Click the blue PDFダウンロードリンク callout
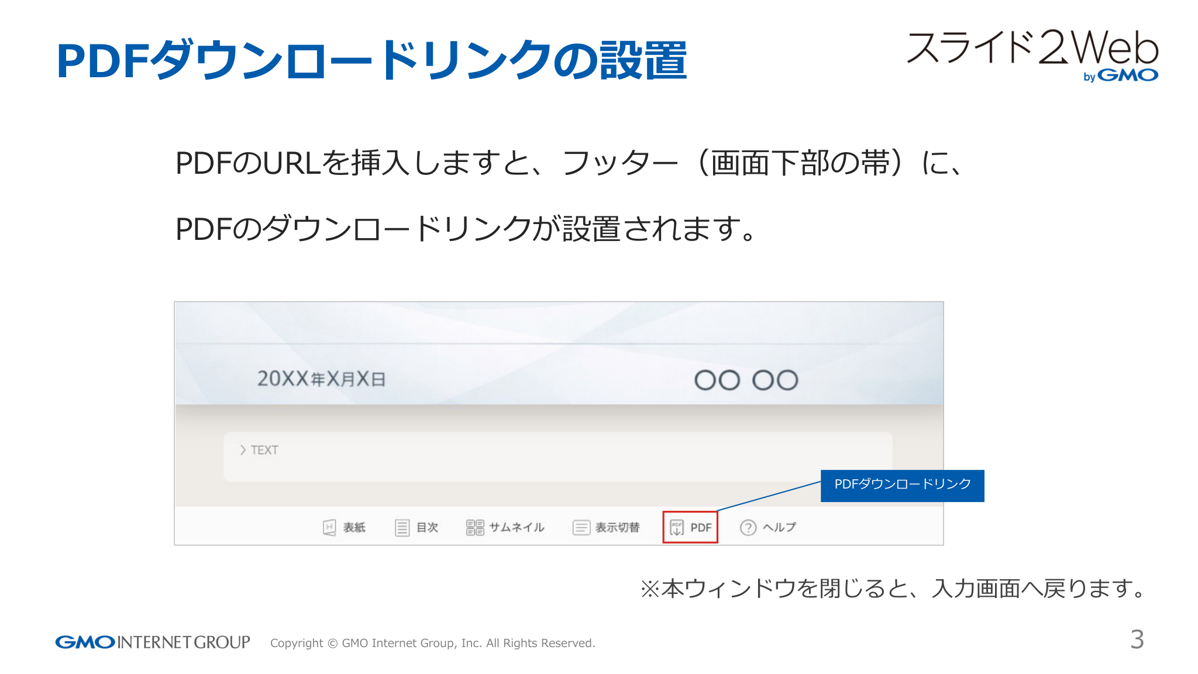 pos(903,484)
